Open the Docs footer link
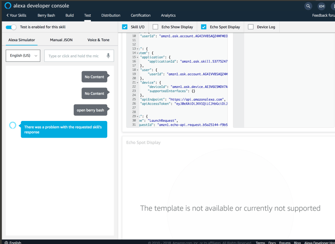Screen dimensions: 335x244 (272, 243)
